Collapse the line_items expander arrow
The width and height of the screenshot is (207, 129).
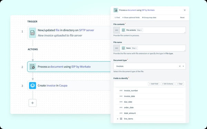(x=118, y=119)
